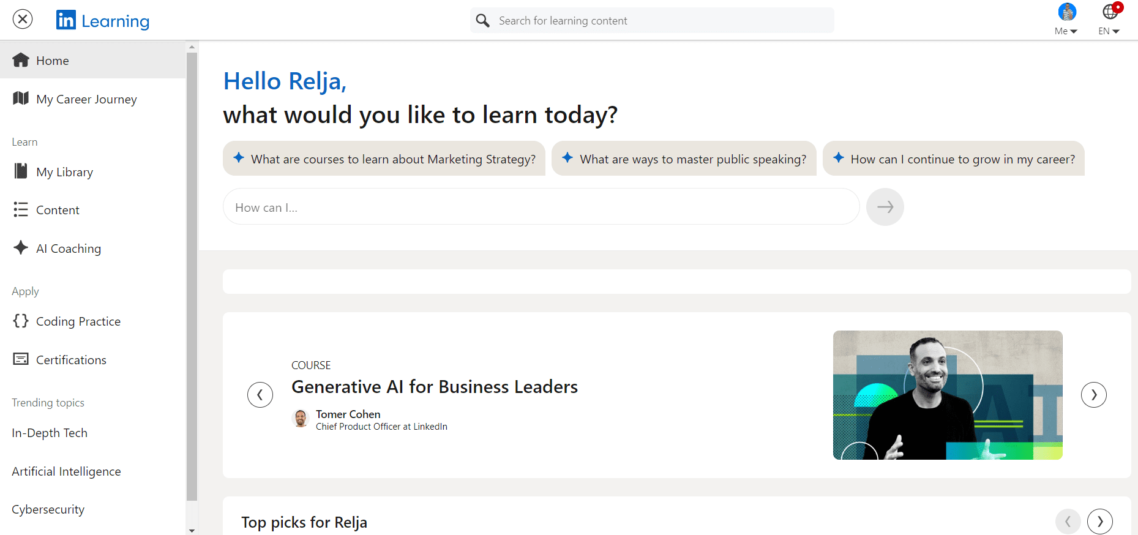Image resolution: width=1138 pixels, height=535 pixels.
Task: Click the sidebar scrollbar down arrow
Action: click(192, 530)
